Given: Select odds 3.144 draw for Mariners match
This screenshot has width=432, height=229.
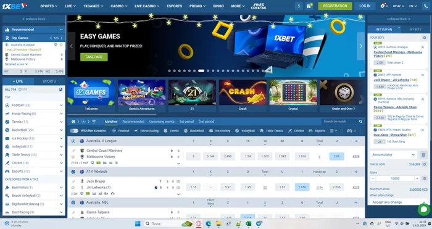Looking at the screenshot, I should point(210,156).
